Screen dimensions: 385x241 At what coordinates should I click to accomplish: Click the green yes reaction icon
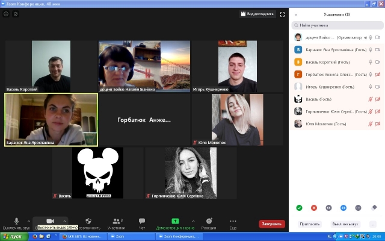299,208
